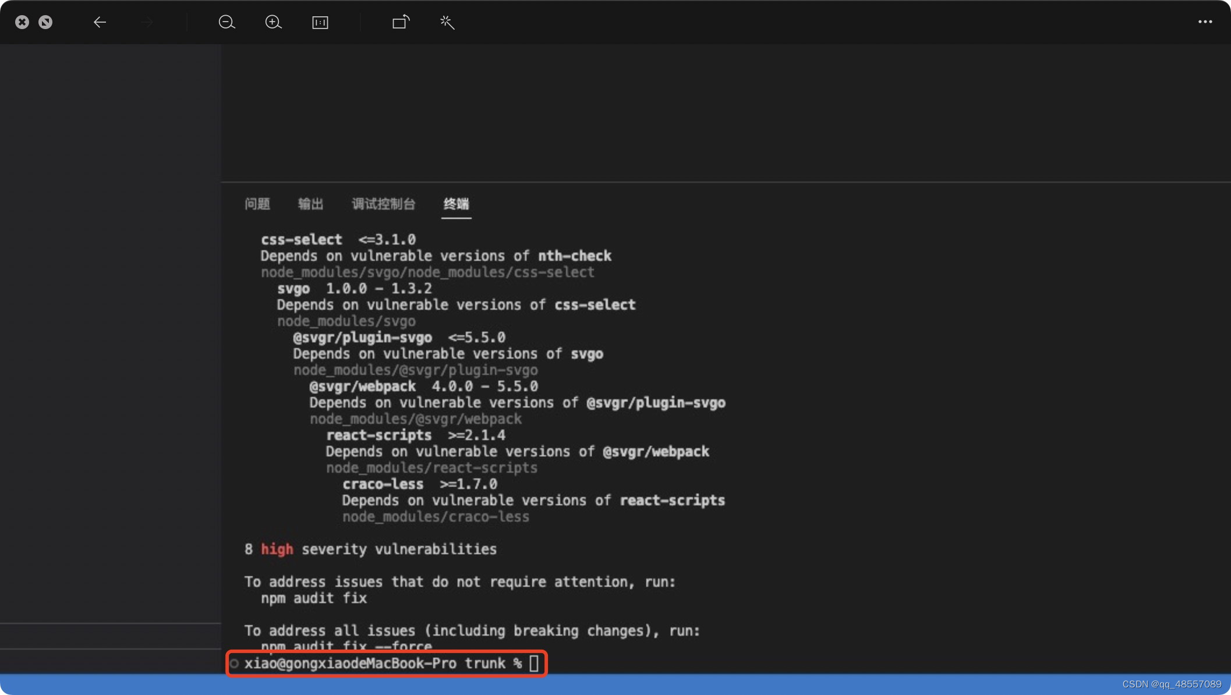Select the 终端 tab

click(x=456, y=204)
